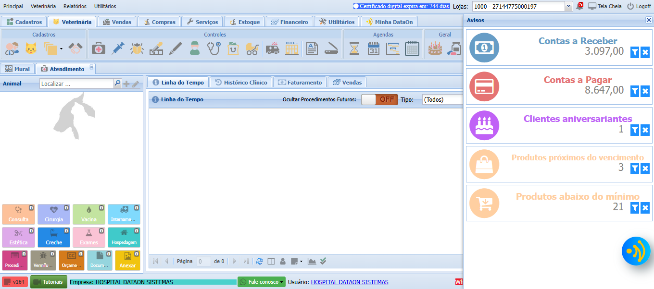Viewport: 654px width, 289px height.
Task: Open the vaccine syringe control icon
Action: click(118, 48)
